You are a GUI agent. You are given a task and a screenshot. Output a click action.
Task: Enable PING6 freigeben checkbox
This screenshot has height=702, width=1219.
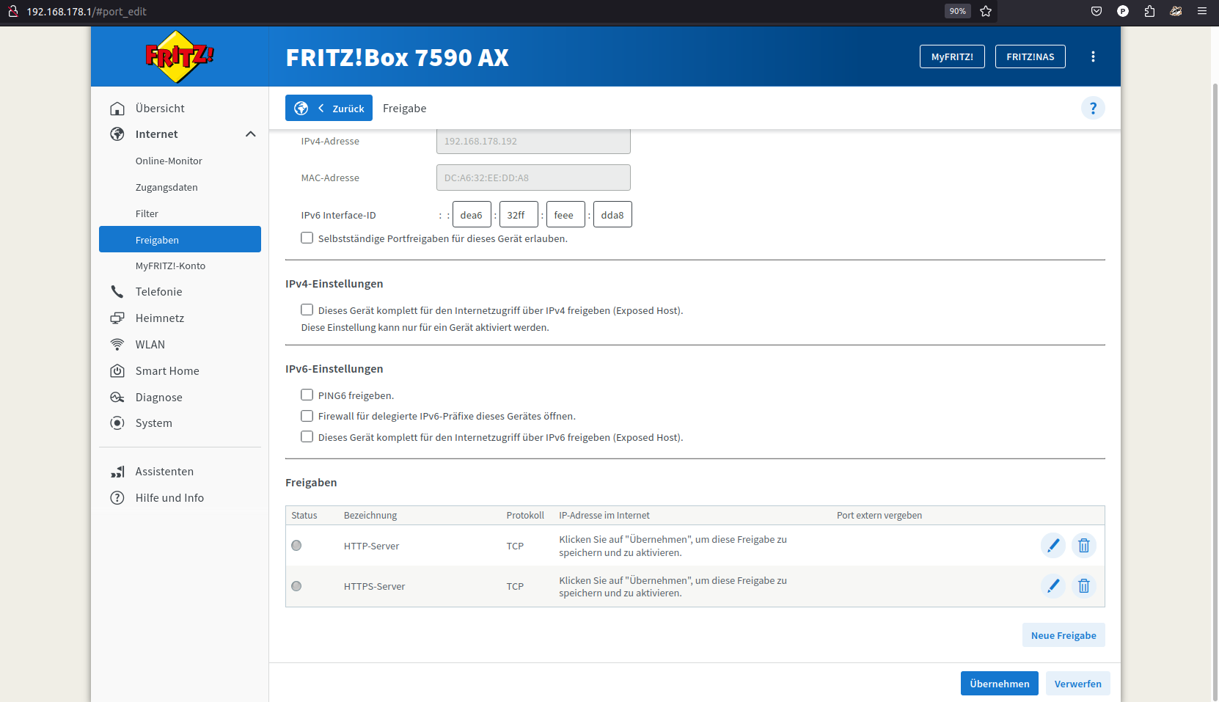pos(307,395)
